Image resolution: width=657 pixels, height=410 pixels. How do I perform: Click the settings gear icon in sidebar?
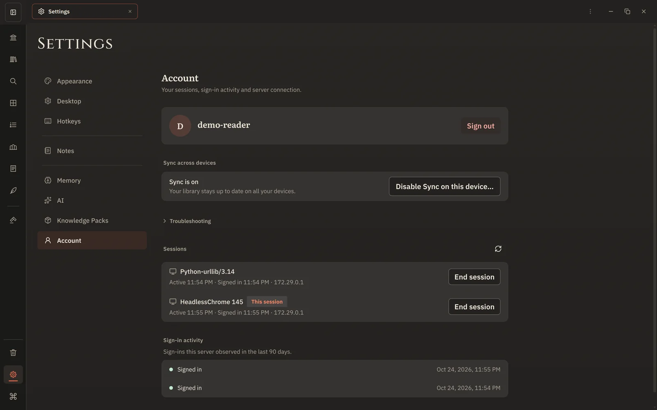coord(13,374)
